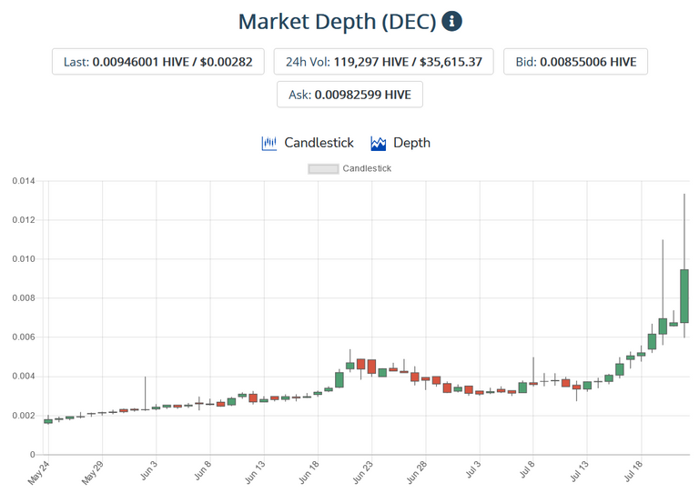Click the Jul 8 x-axis label
699x493 pixels.
click(x=527, y=470)
